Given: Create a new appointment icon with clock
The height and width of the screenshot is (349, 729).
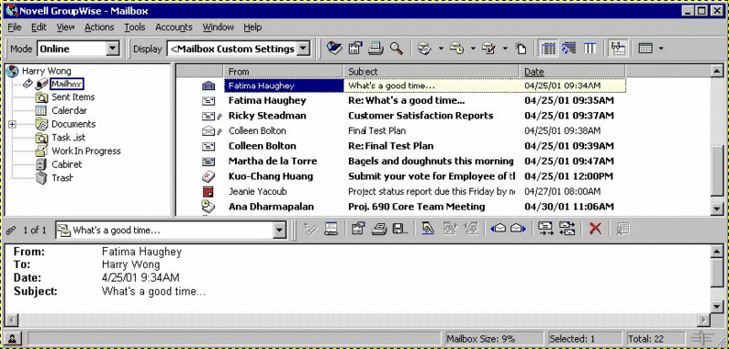Looking at the screenshot, I should pos(457,48).
